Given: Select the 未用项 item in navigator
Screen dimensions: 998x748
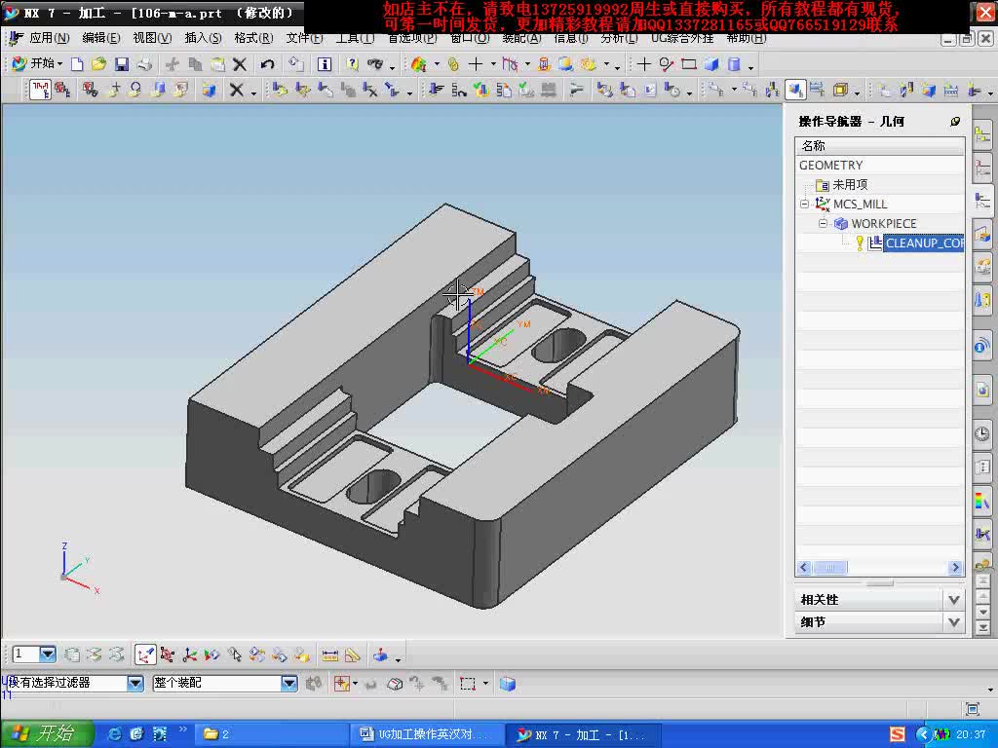Looking at the screenshot, I should 850,184.
